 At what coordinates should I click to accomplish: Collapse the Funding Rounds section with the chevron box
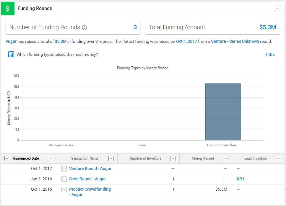(277, 9)
